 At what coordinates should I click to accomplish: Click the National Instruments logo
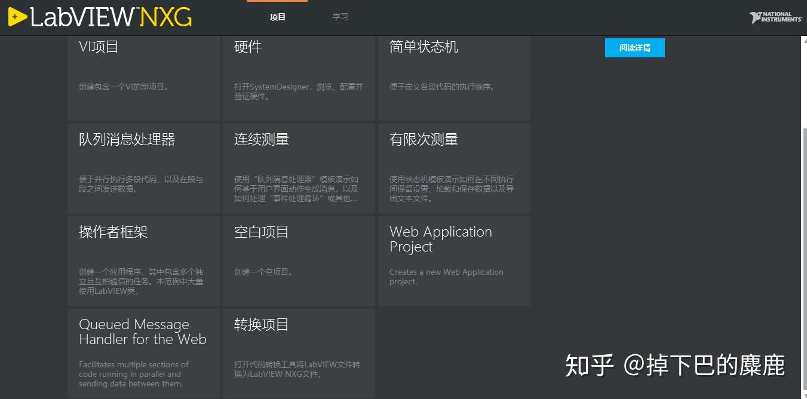(x=774, y=17)
